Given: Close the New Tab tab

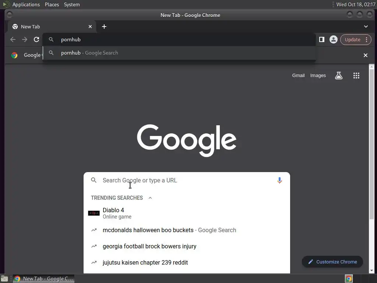Looking at the screenshot, I should (x=90, y=27).
